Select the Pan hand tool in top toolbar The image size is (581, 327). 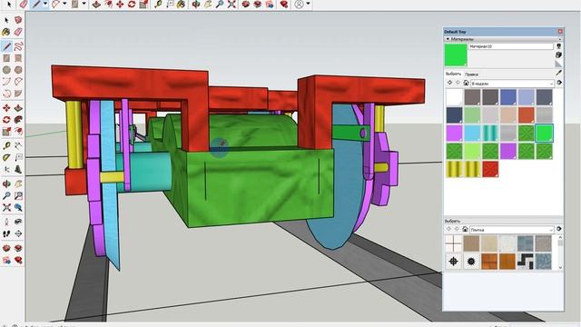pyautogui.click(x=208, y=4)
